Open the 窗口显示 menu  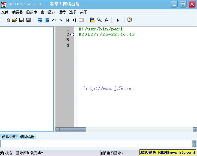(48, 12)
